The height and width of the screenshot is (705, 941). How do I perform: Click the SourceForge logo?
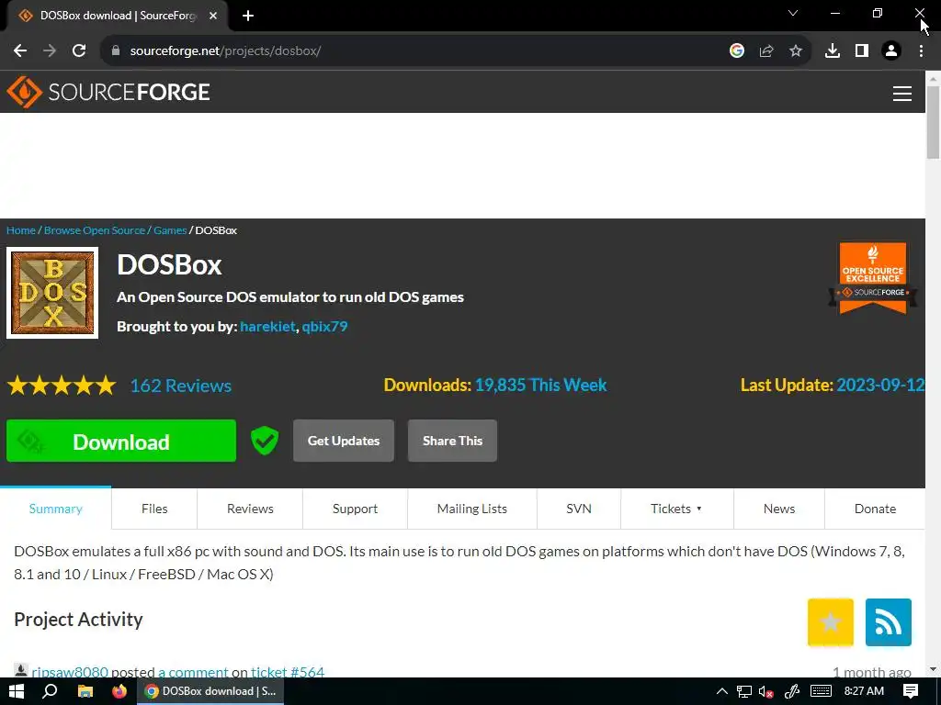(108, 92)
